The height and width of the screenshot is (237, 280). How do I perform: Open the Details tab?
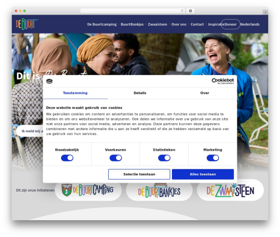pos(140,93)
